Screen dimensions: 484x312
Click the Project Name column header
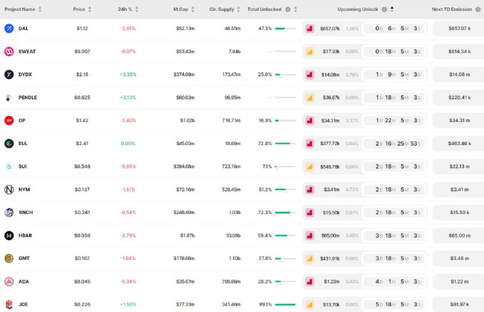[20, 9]
